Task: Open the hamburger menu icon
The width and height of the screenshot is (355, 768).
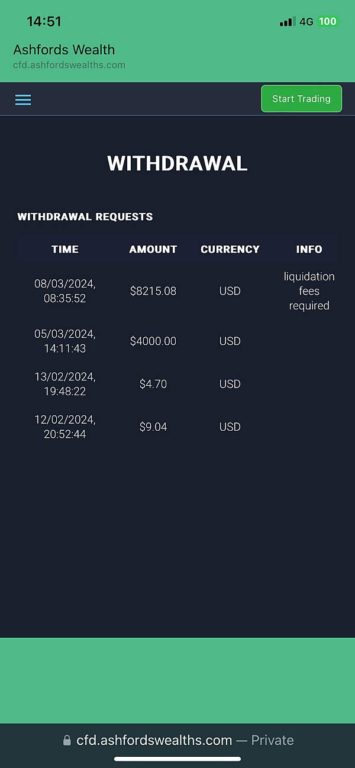Action: [23, 99]
